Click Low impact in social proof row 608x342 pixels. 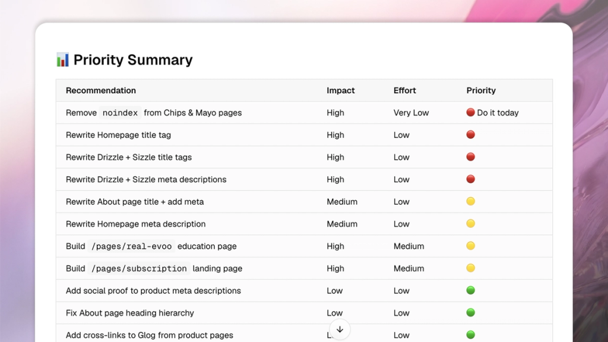(x=334, y=291)
